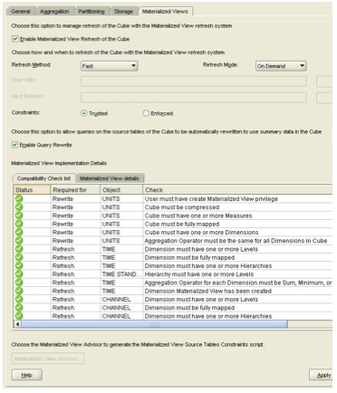The width and height of the screenshot is (337, 393).
Task: Select 'Hierarchy must have one or more Levels' text
Action: point(199,274)
